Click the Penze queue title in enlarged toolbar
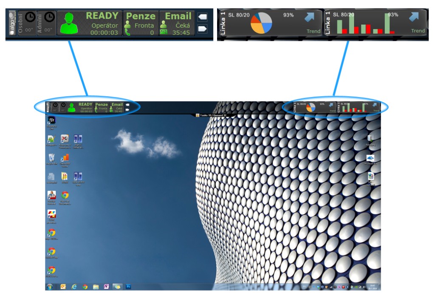Viewport: 435px width, 296px height. [141, 17]
